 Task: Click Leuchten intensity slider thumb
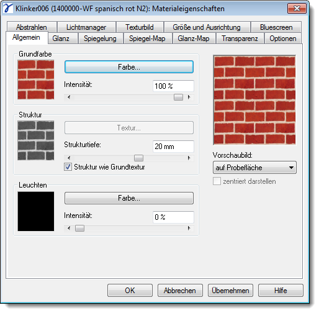click(79, 228)
